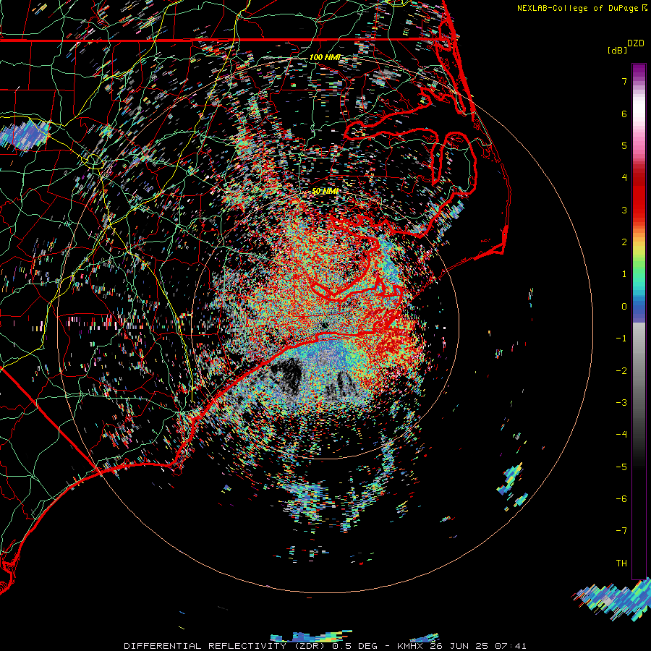This screenshot has height=651, width=651.
Task: Click the positive 7 dB scale label
Action: [624, 81]
